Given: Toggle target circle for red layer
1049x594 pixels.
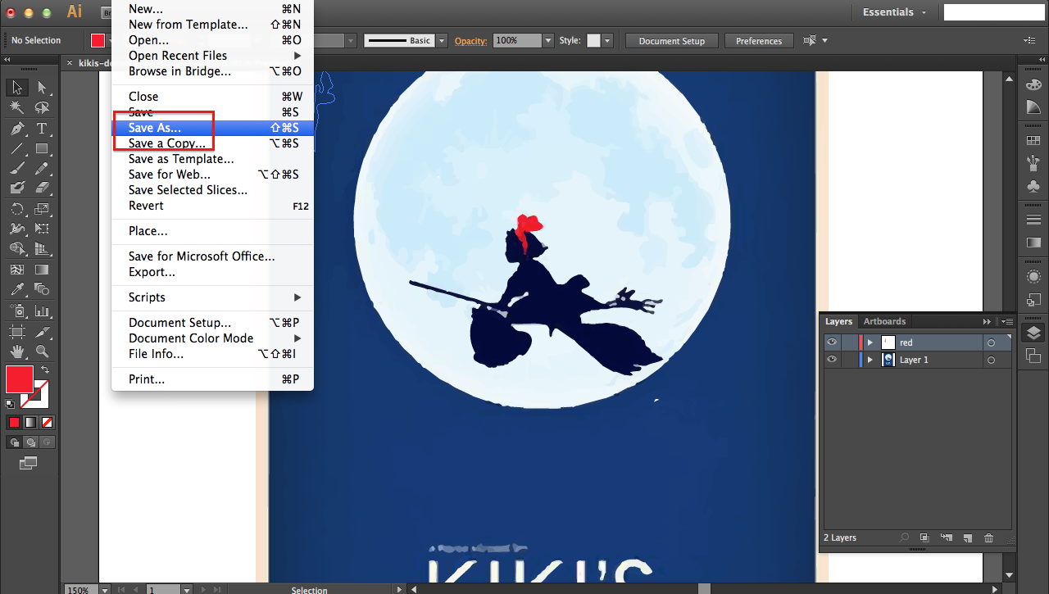Looking at the screenshot, I should tap(991, 342).
